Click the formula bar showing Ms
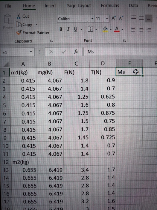Image resolution: width=157 pixels, height=210 pixels. point(120,52)
